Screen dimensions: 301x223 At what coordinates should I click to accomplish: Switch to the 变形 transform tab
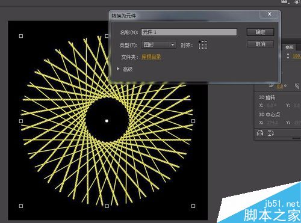click(x=290, y=47)
